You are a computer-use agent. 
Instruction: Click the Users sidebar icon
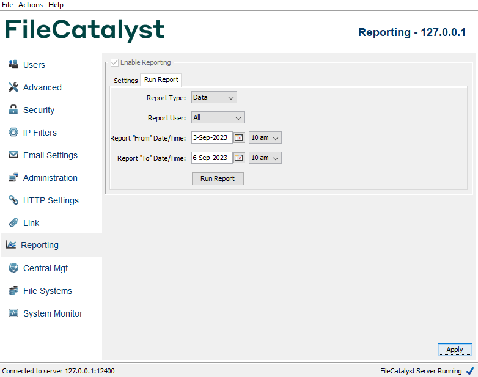point(13,64)
